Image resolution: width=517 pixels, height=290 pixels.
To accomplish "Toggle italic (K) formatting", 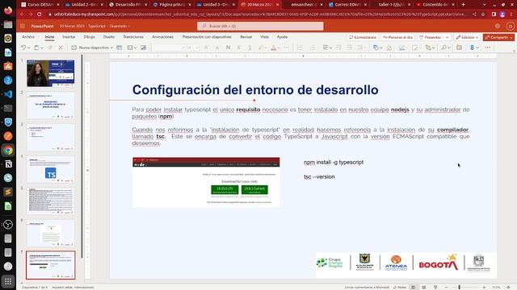I will tap(239, 48).
